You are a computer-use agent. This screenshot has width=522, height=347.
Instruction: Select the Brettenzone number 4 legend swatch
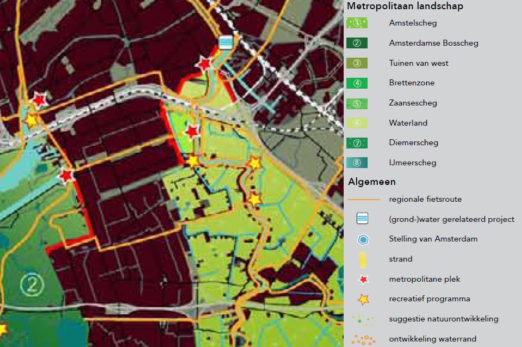[x=357, y=83]
